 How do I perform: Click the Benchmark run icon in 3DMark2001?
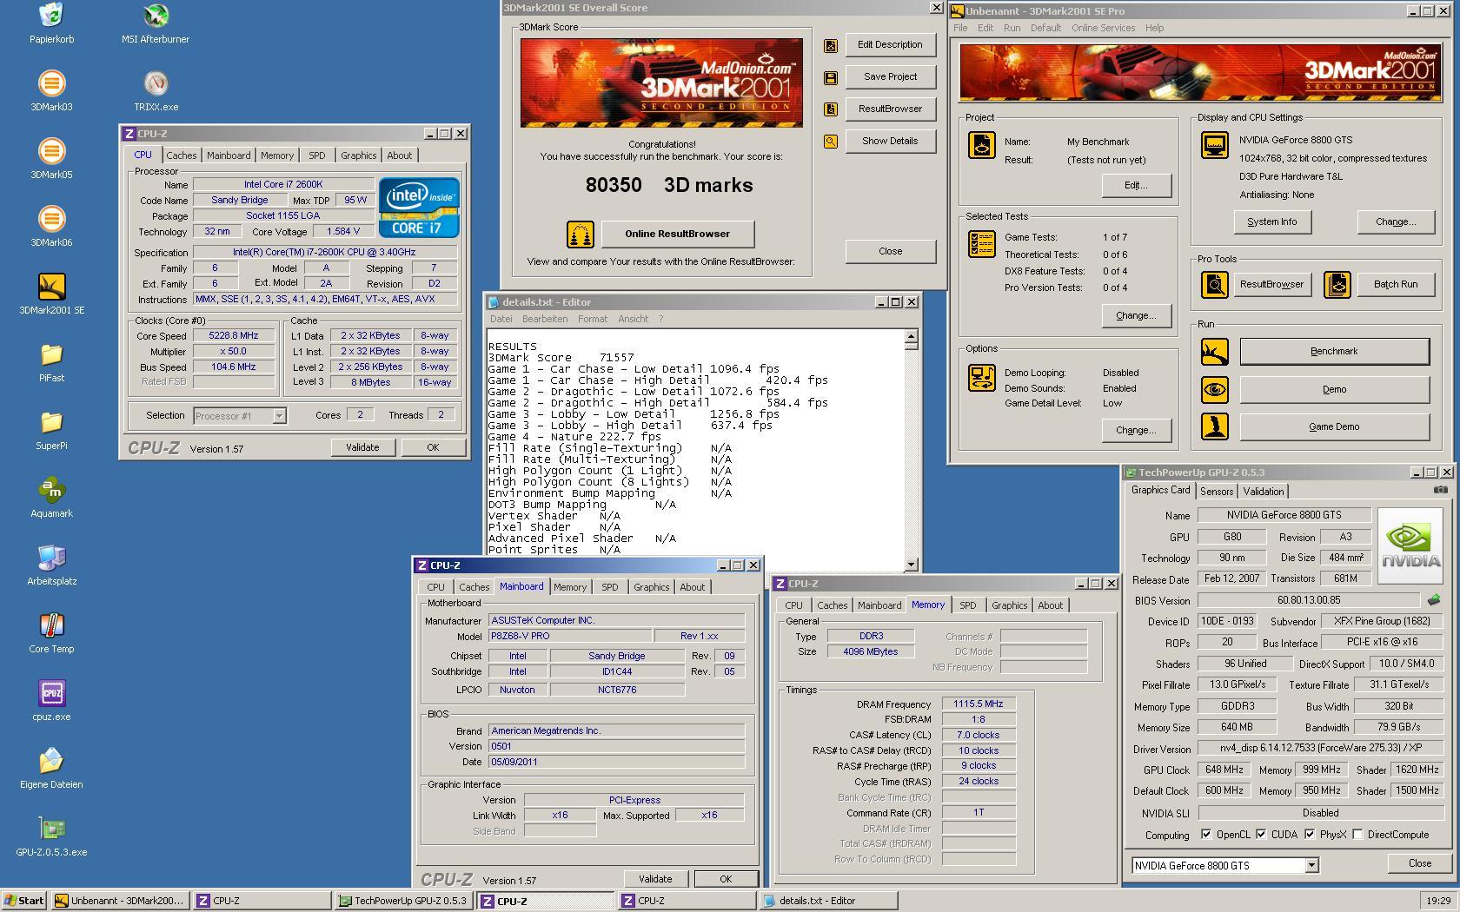pyautogui.click(x=1215, y=352)
